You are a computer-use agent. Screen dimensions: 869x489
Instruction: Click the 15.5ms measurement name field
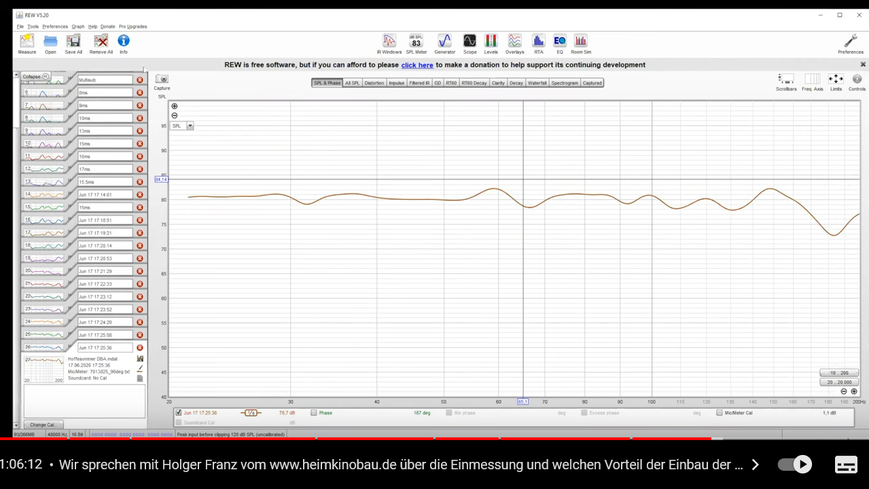(105, 182)
